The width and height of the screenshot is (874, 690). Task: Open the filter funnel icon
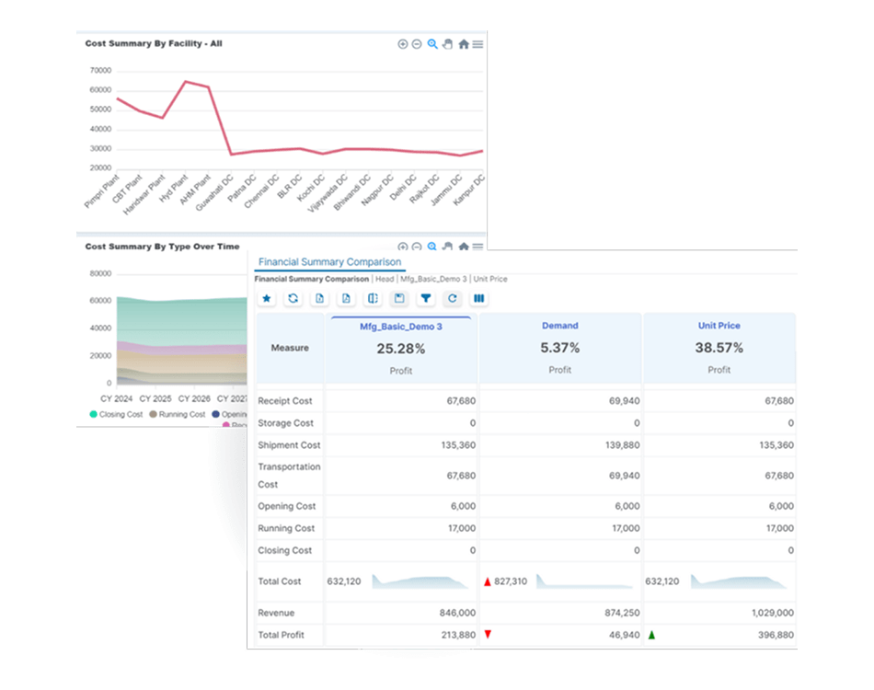coord(426,298)
